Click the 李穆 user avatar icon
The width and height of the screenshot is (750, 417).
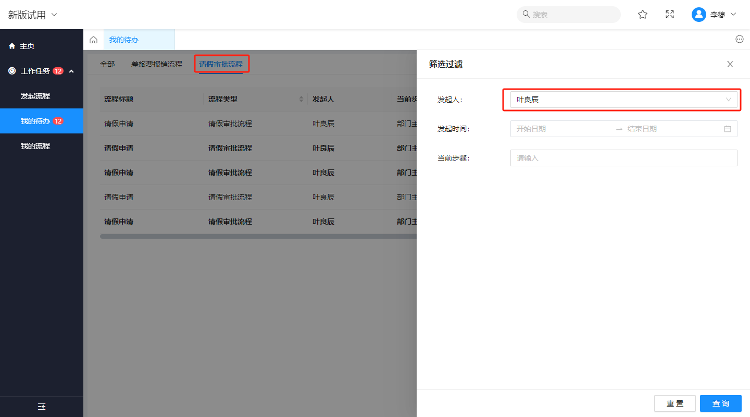click(698, 15)
